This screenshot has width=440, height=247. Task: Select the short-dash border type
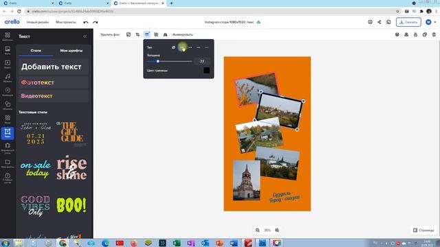pos(190,47)
